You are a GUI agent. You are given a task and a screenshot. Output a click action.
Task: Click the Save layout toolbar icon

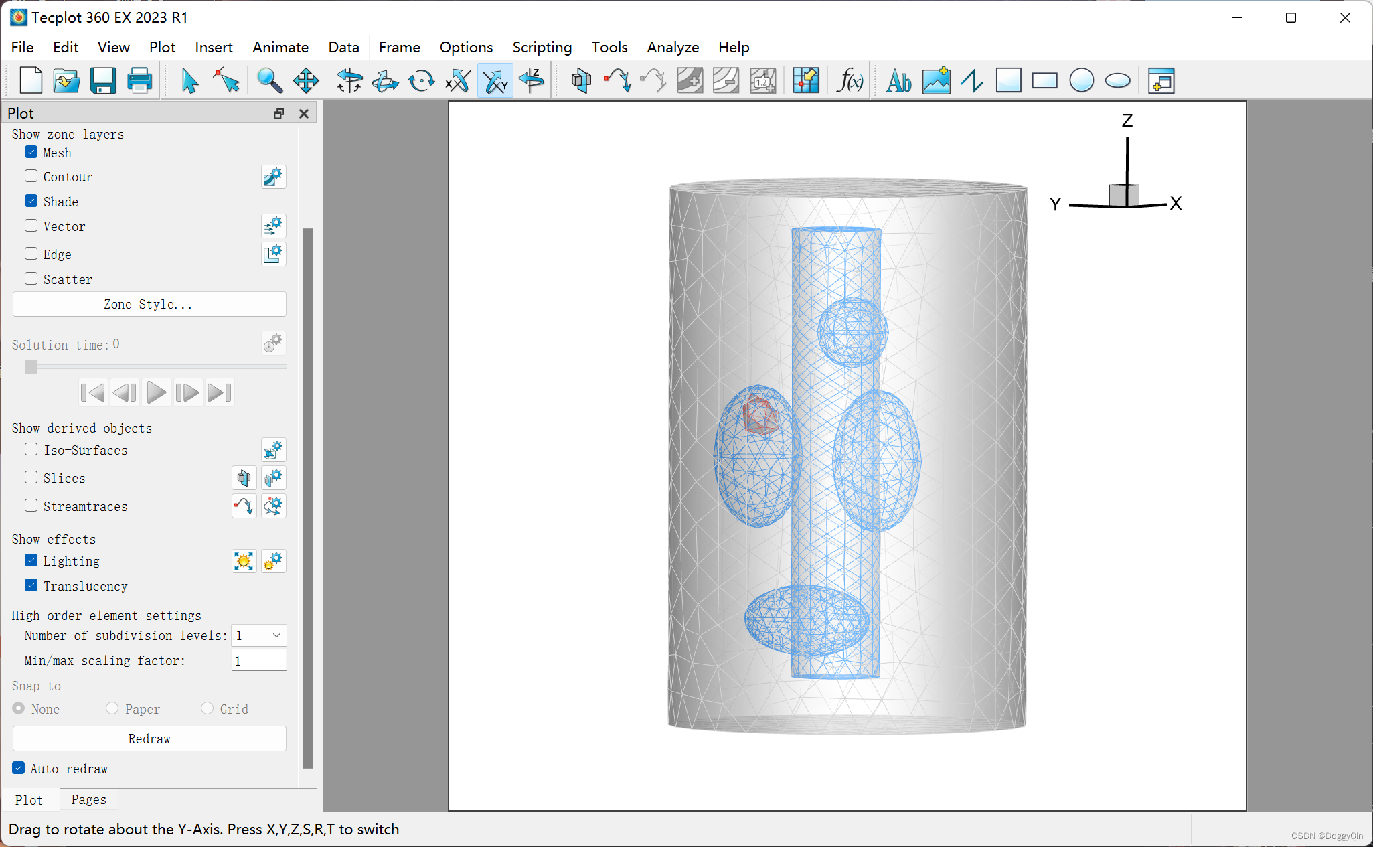[x=103, y=81]
